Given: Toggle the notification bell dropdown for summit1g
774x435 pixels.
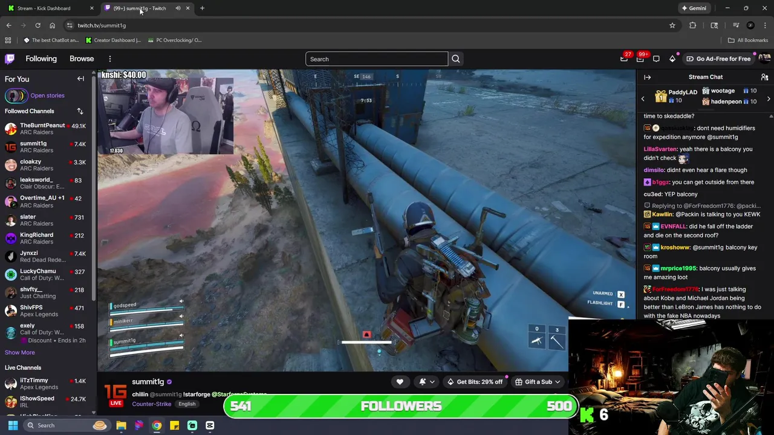Looking at the screenshot, I should (426, 382).
